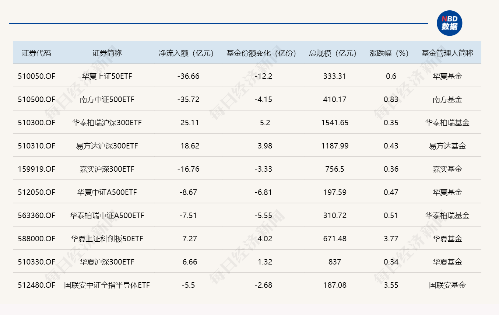Screen dimensions: 499x315
Task: Click the NBD数据 logo badge
Action: (449, 23)
